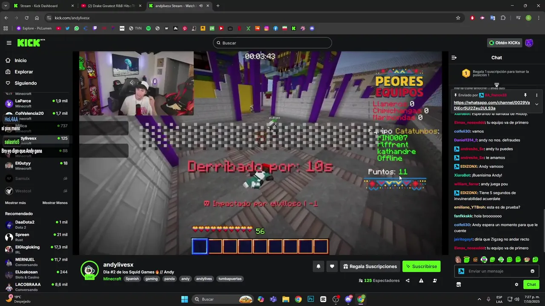Click the KICK logo
The height and width of the screenshot is (306, 545).
pyautogui.click(x=31, y=42)
